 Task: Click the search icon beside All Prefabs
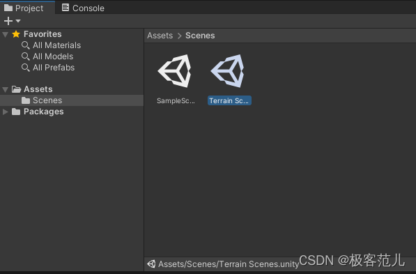click(26, 68)
